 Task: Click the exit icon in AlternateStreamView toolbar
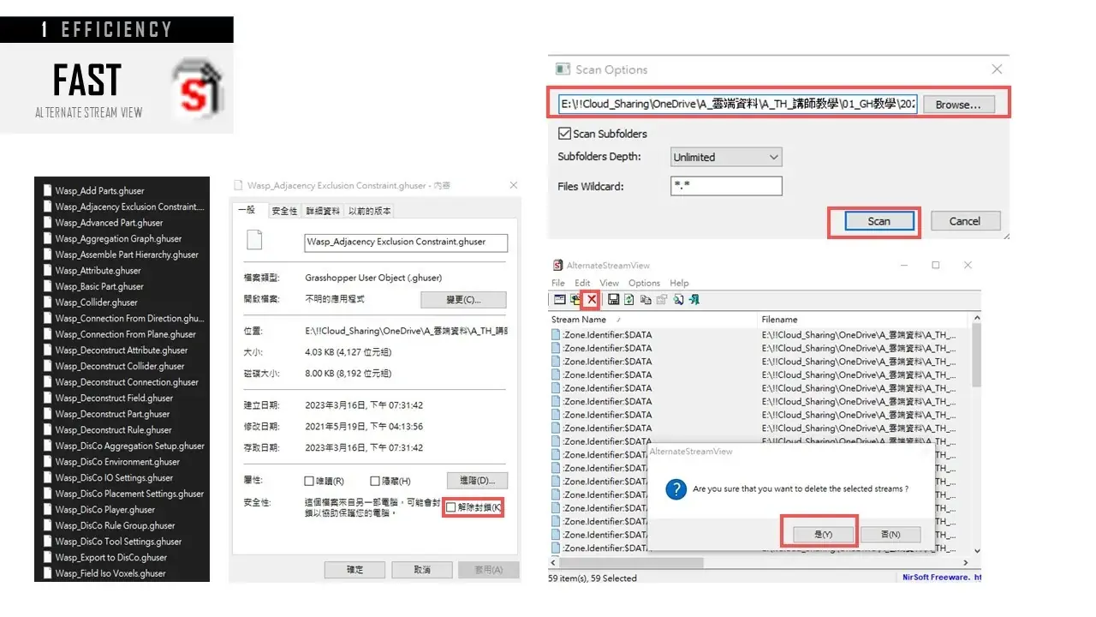694,299
